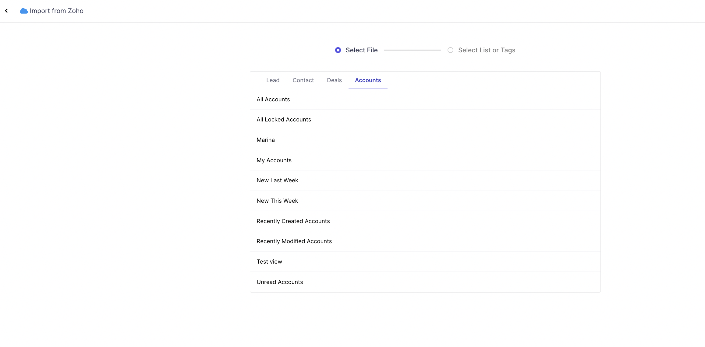This screenshot has height=347, width=705.
Task: Switch to the Lead tab
Action: 273,80
